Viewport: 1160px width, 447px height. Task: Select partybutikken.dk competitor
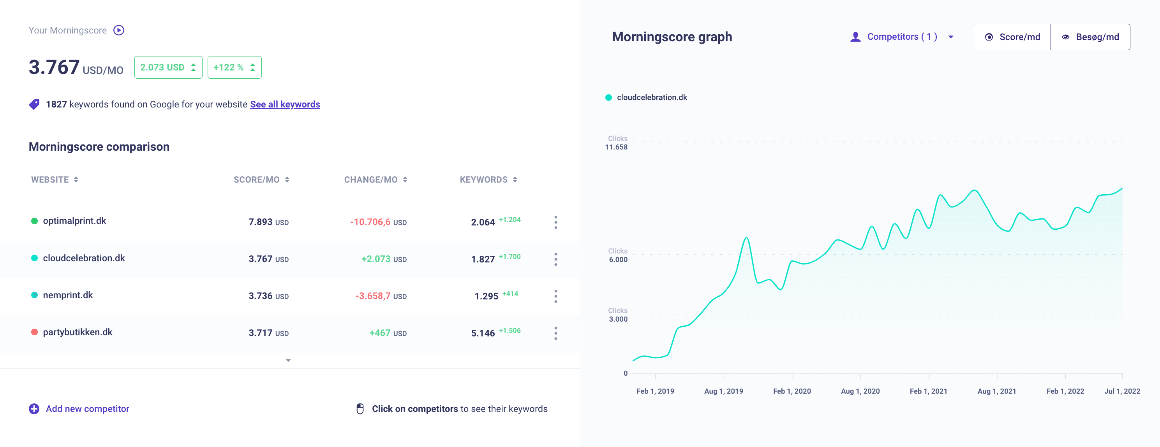(78, 332)
